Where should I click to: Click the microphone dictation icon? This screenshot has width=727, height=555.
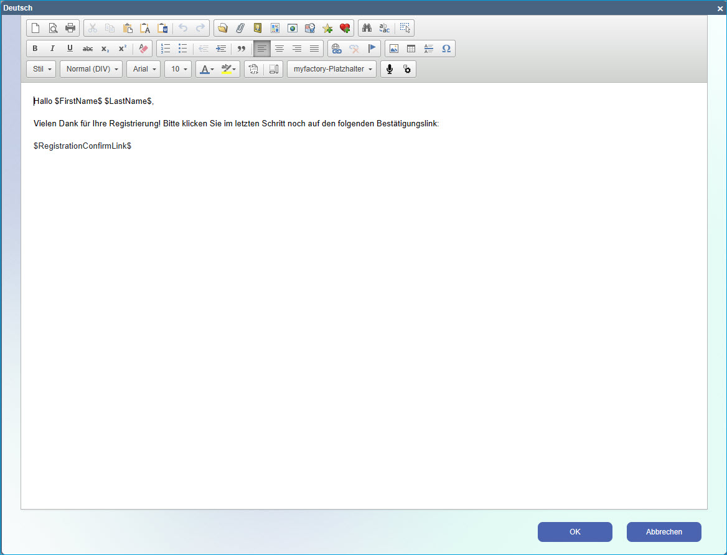click(x=390, y=69)
